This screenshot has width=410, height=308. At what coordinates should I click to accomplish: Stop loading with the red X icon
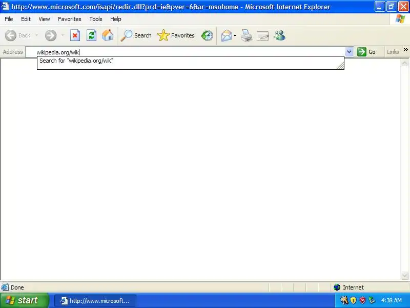[75, 35]
